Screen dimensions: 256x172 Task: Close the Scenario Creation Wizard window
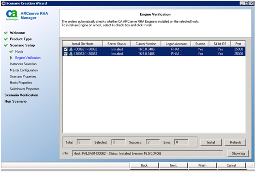[x=252, y=3]
